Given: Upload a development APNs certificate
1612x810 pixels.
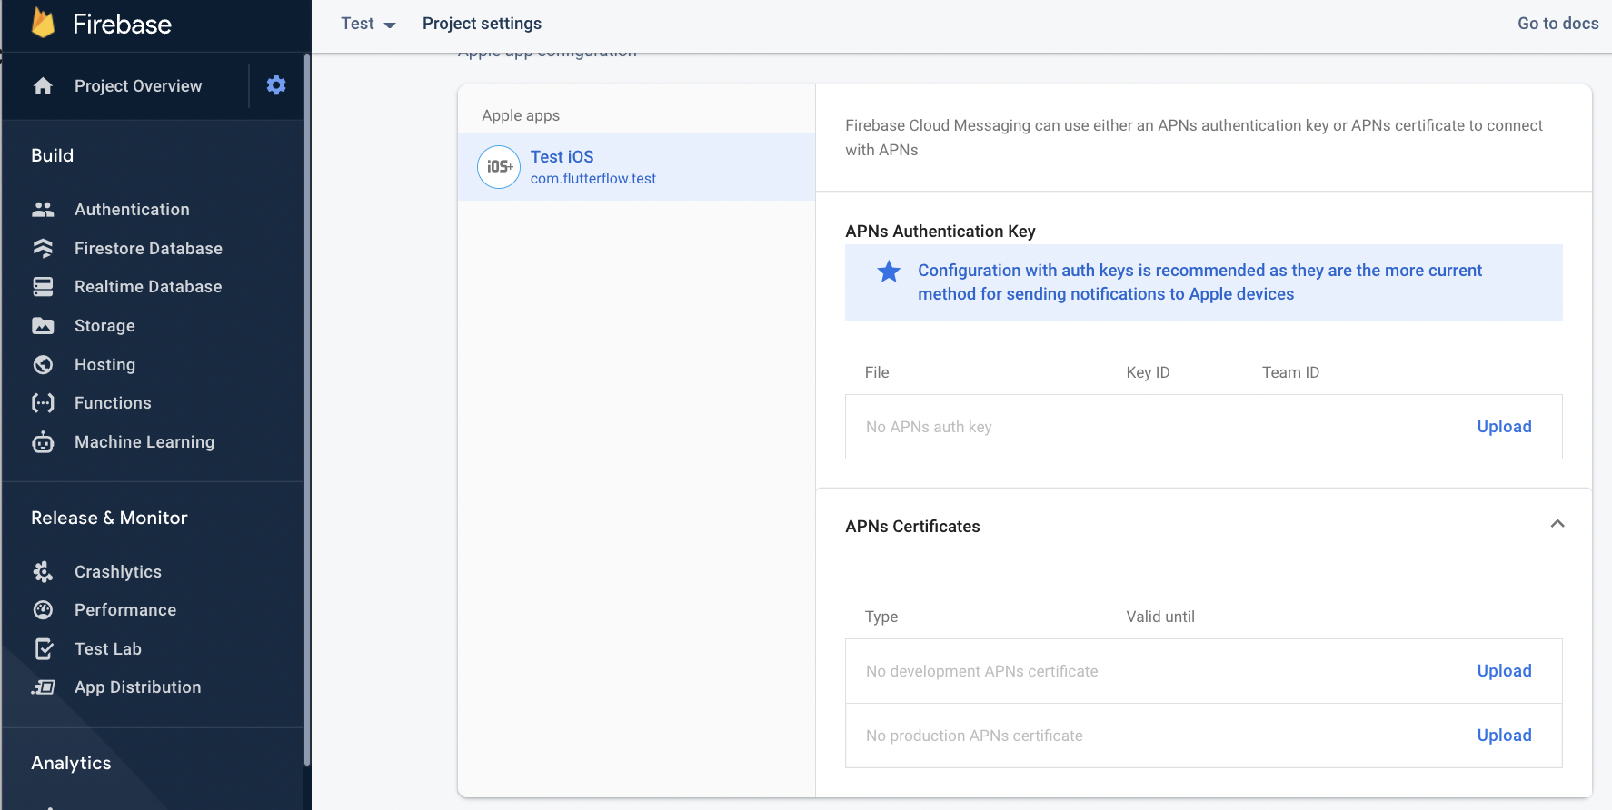Looking at the screenshot, I should click(x=1504, y=671).
